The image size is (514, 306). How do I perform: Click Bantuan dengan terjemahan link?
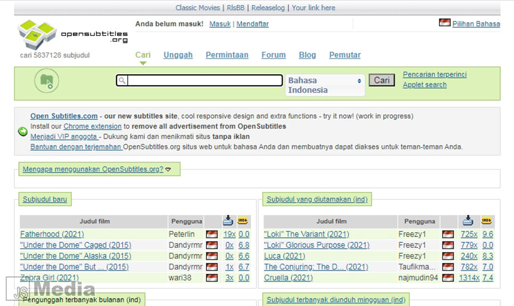[x=76, y=147]
